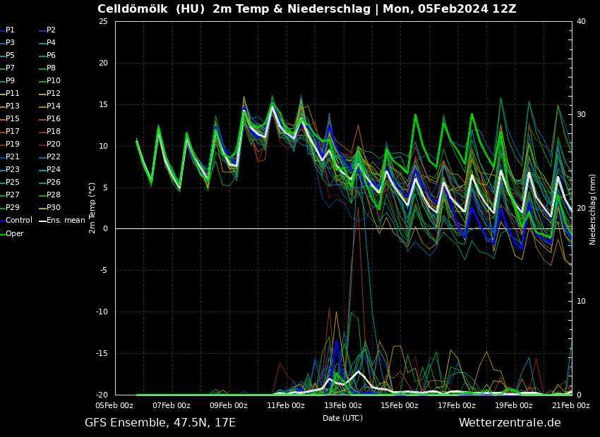
Task: Click the 25 value on temperature axis
Action: 103,21
